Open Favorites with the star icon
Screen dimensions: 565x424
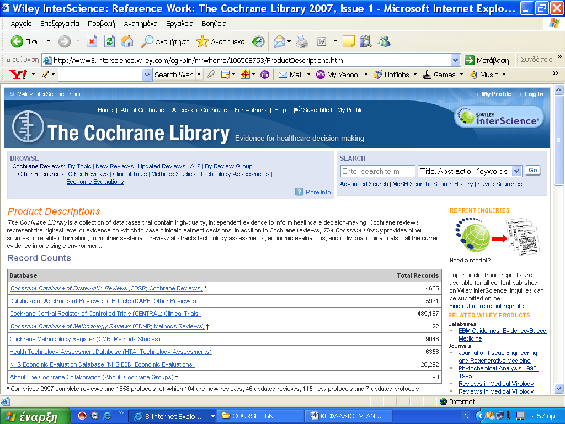202,41
